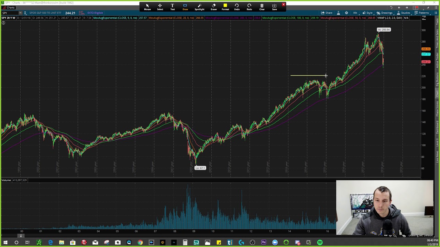This screenshot has width=440, height=247.
Task: Open Microsoft Edge from taskbar
Action: [x=51, y=243]
